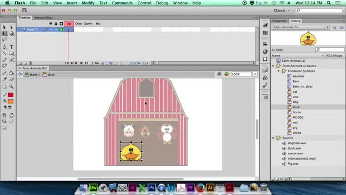Viewport: 346px width, 195px height.
Task: Select the Subselection tool
Action: click(11, 27)
